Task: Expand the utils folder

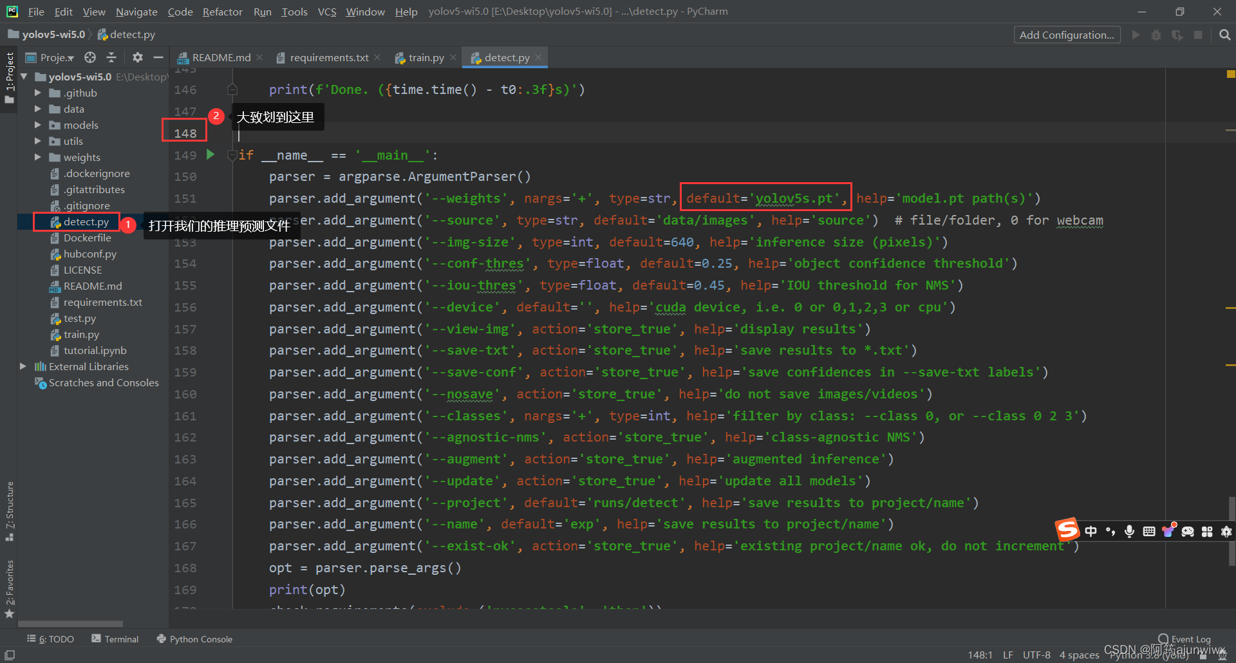Action: pos(37,141)
